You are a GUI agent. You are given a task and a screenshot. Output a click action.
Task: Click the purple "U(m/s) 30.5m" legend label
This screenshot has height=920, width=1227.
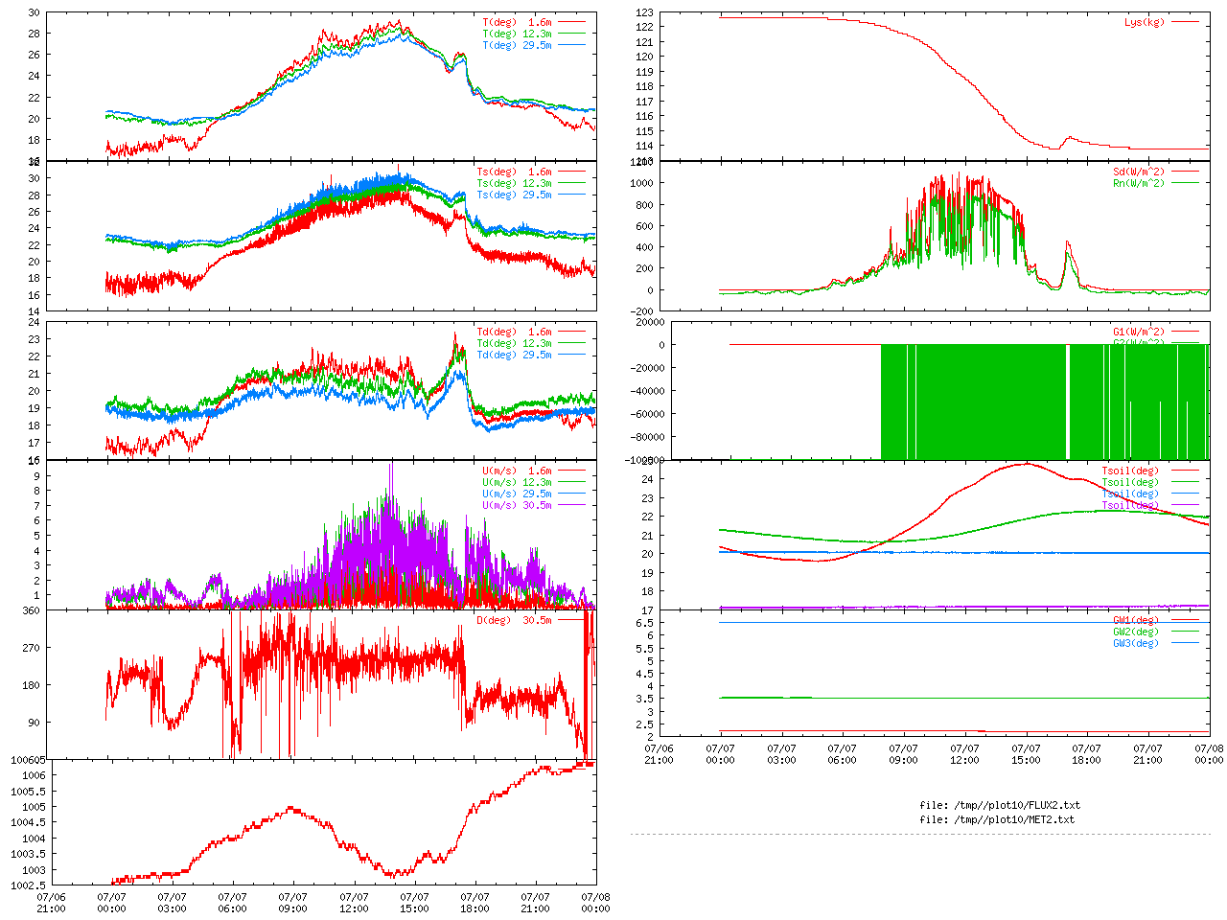pyautogui.click(x=517, y=505)
